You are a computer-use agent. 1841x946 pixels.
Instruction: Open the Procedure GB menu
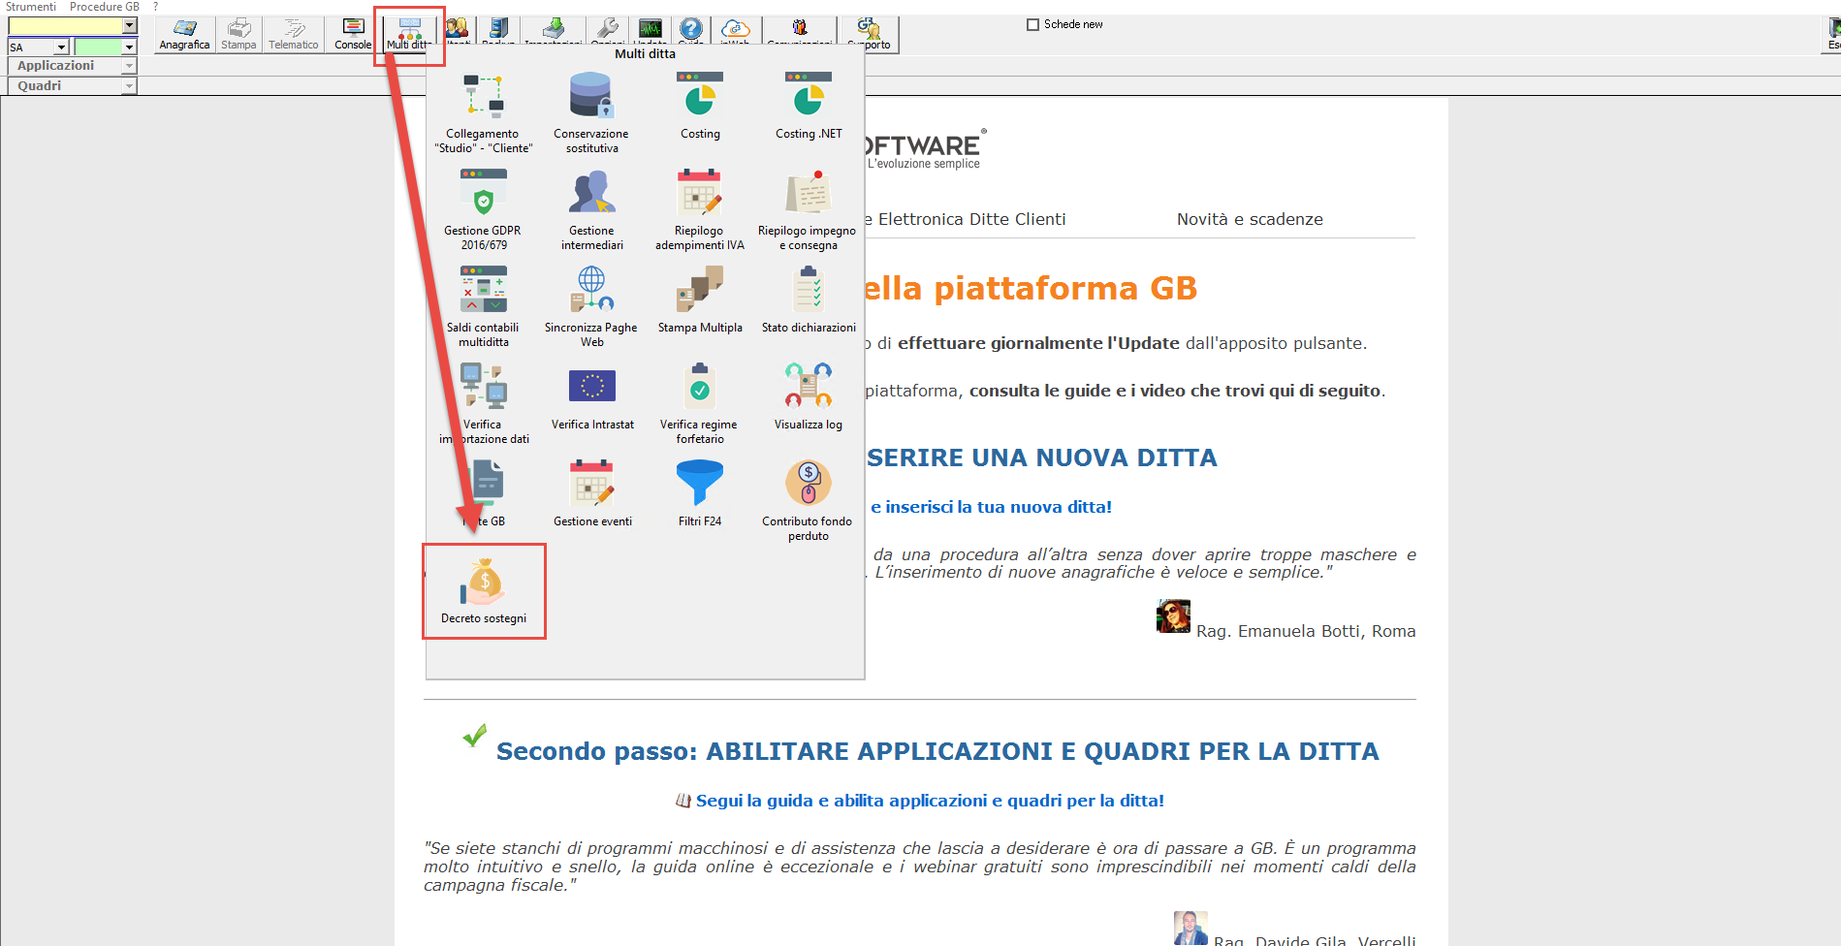click(105, 7)
